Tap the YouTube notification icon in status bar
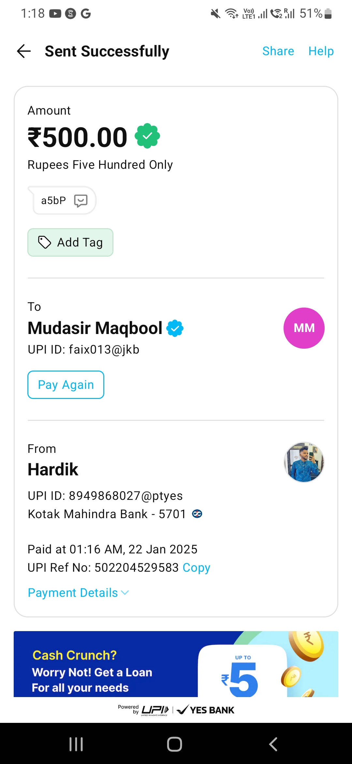This screenshot has width=352, height=764. tap(55, 14)
